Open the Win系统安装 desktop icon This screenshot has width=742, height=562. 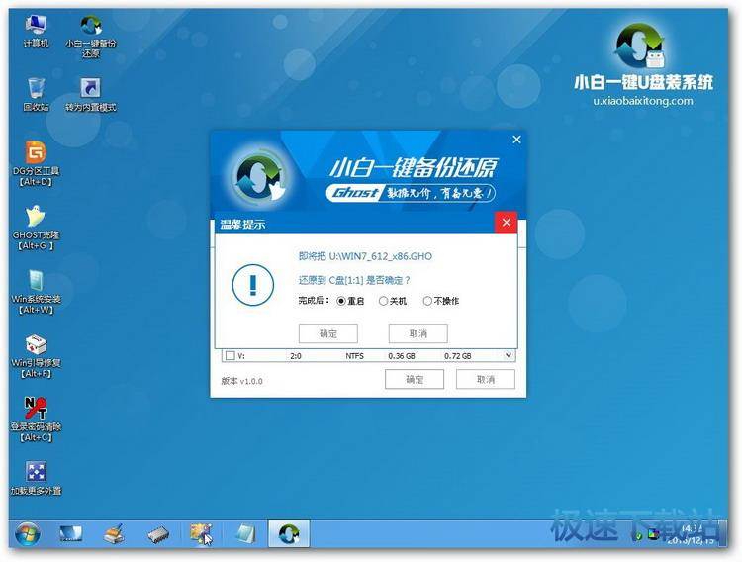tap(36, 292)
